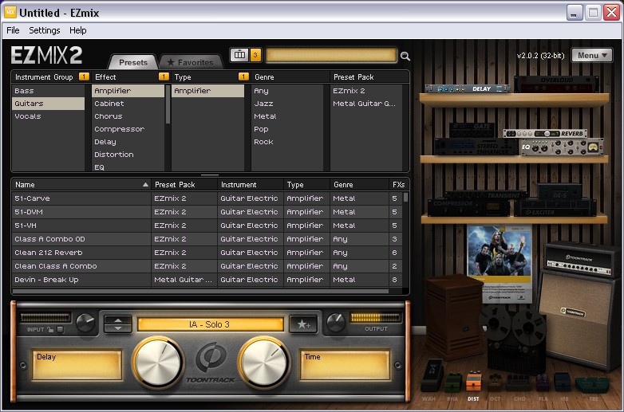Click the OVERLOUD rack unit
Screen dimensions: 624x412
556,84
